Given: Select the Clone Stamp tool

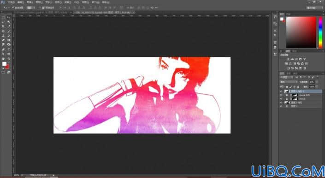Looking at the screenshot, I should (3, 36).
